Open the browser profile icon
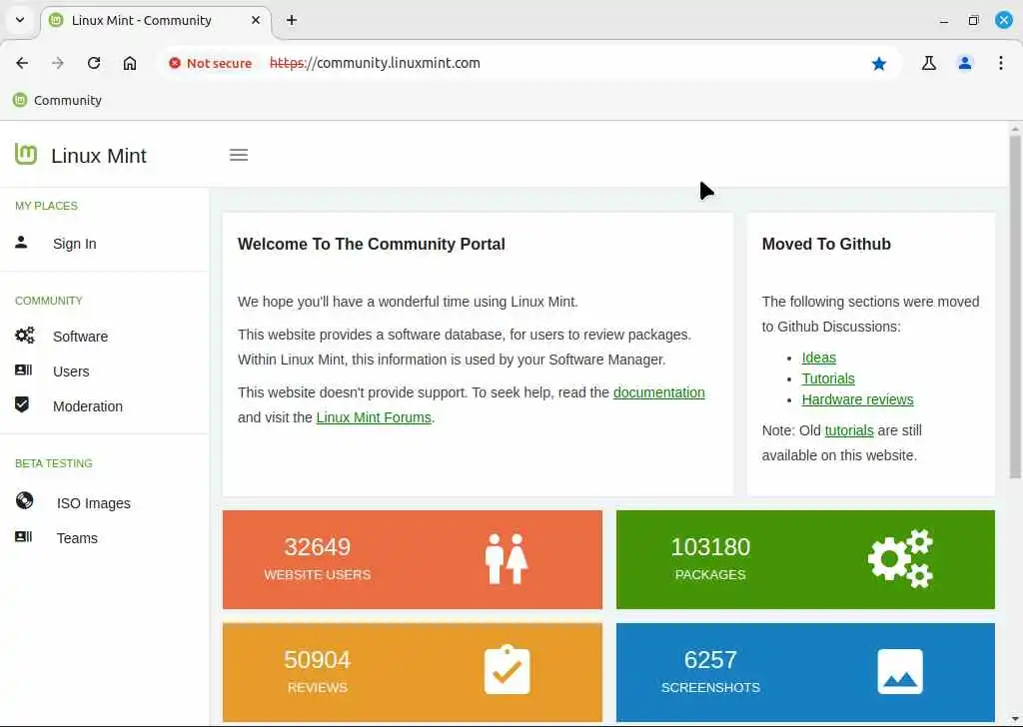 pos(965,63)
